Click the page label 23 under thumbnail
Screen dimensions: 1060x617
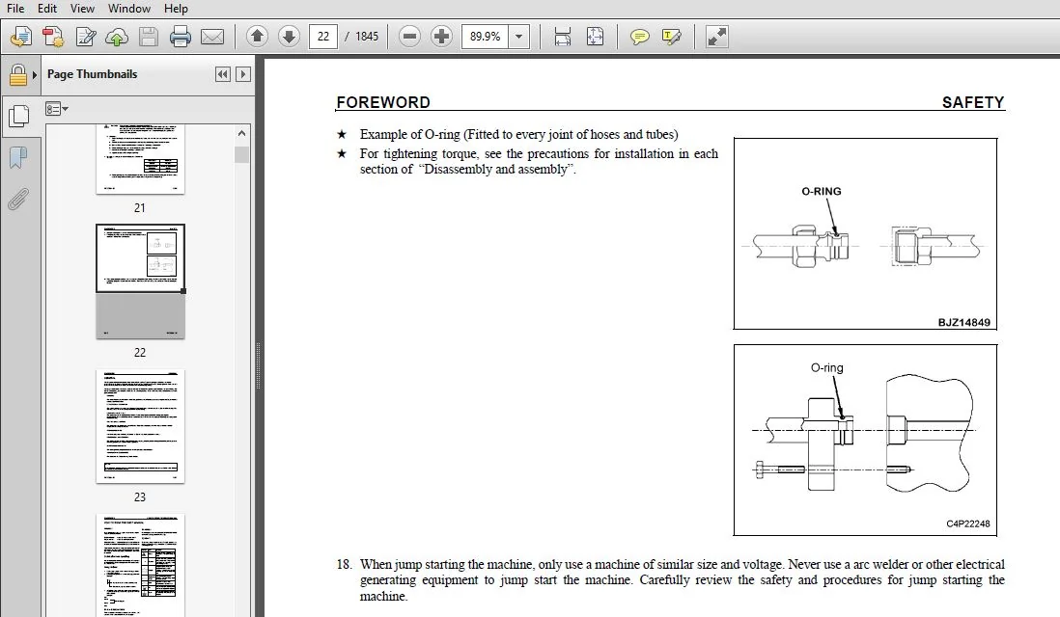[140, 496]
